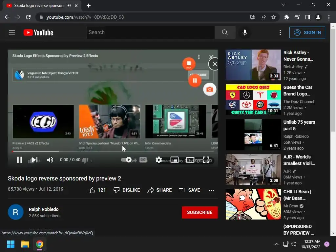Subscribe to Ralph Robledo channel
Screen dimensions: 336x252
[x=200, y=212]
